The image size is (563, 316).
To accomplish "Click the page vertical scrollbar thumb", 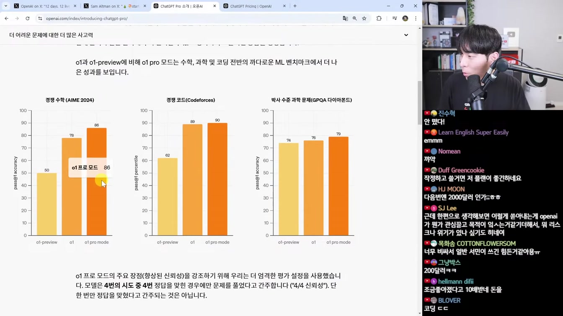I will [420, 102].
